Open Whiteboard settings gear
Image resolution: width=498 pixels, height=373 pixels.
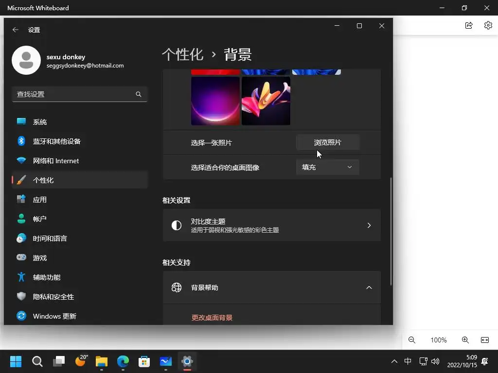(488, 25)
